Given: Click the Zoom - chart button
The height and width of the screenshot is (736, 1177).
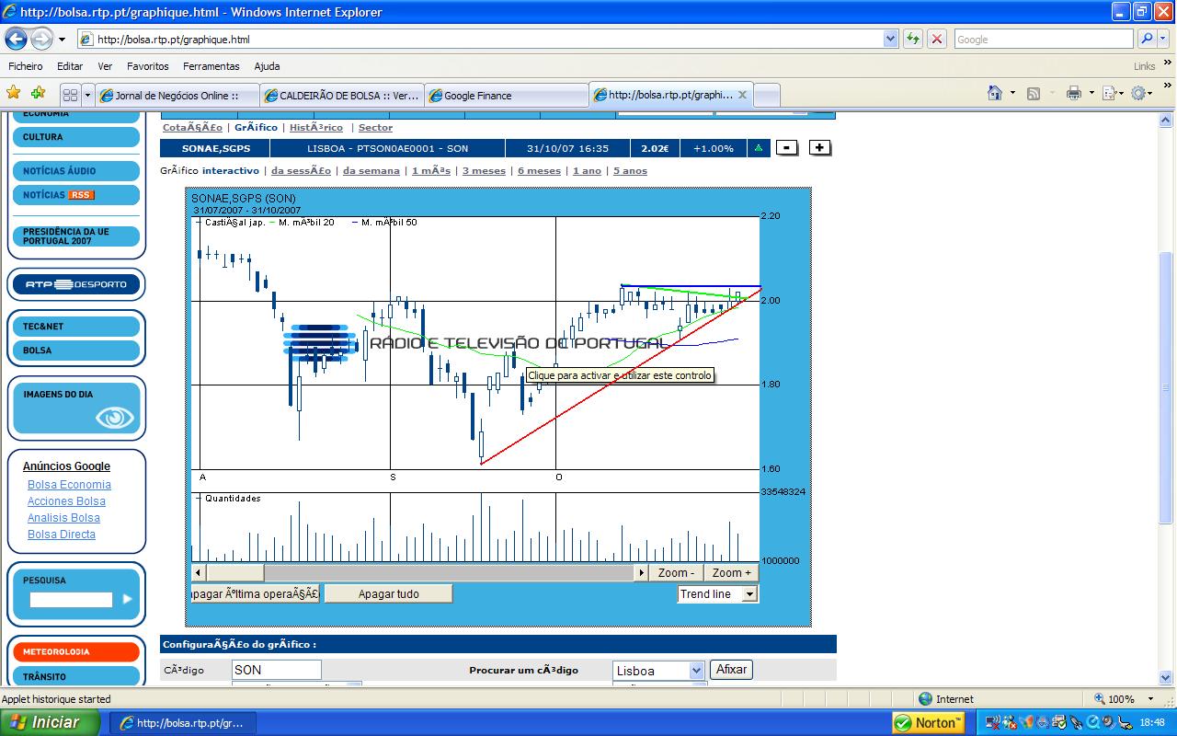Looking at the screenshot, I should click(x=676, y=573).
